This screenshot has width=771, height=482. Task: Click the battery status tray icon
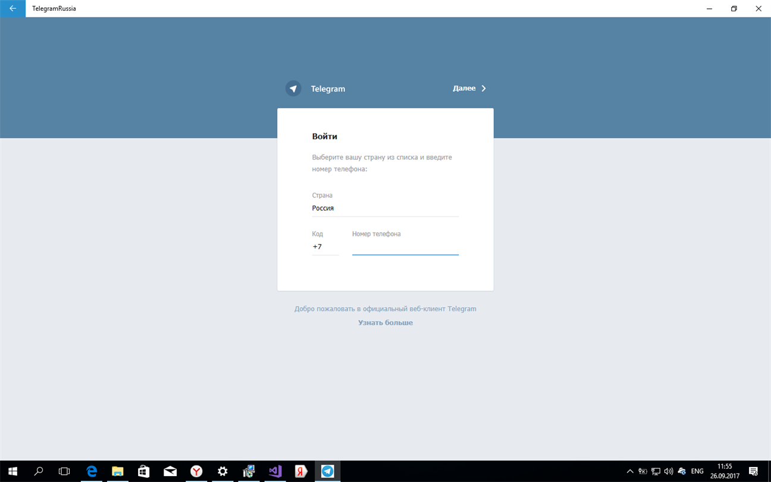tap(642, 471)
